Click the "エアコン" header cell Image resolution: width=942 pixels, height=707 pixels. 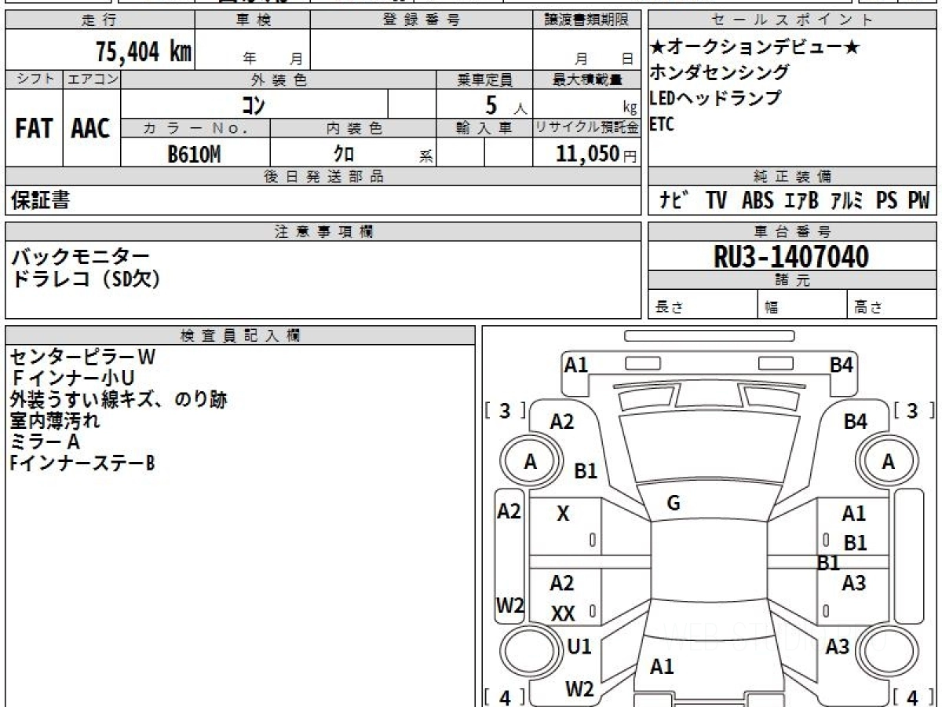pyautogui.click(x=92, y=79)
